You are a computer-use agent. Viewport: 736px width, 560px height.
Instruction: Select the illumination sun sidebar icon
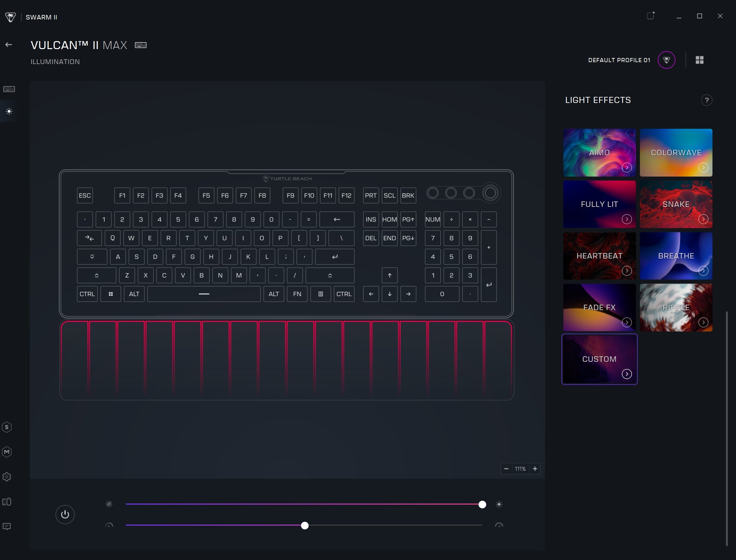point(9,111)
